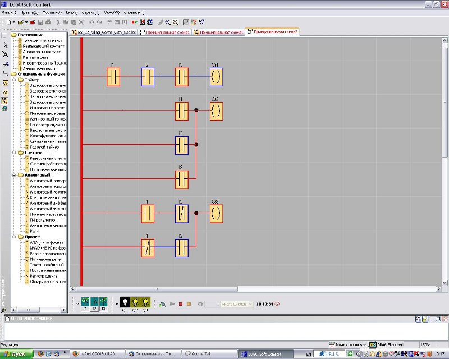Viewport: 449px width, 359px height.
Task: Select the Катушка реле block from the tree
Action: (x=35, y=57)
